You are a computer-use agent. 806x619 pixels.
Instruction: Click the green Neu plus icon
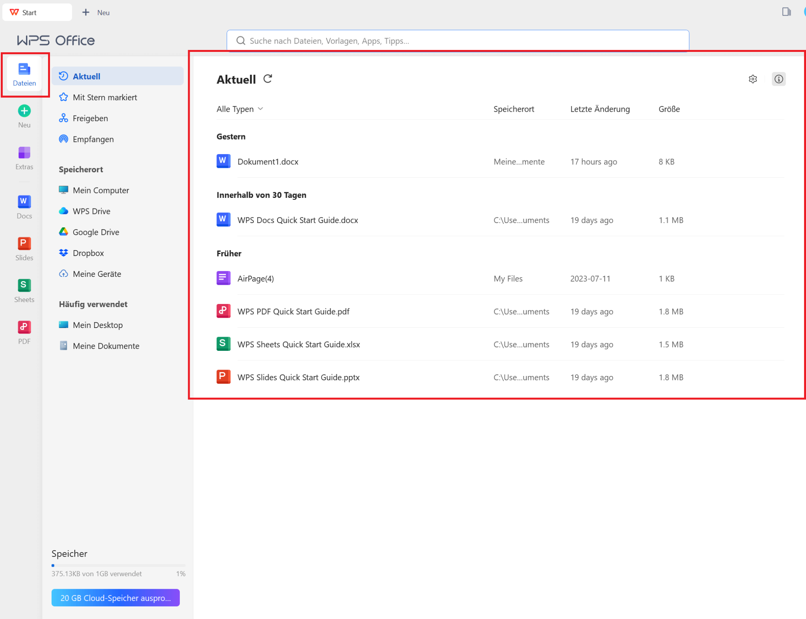tap(24, 111)
